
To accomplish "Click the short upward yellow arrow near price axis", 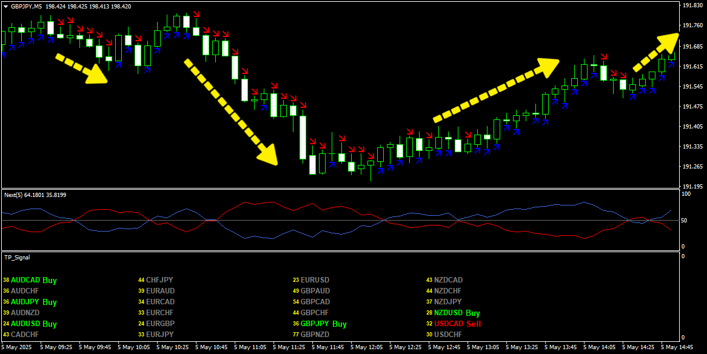I will [x=656, y=51].
